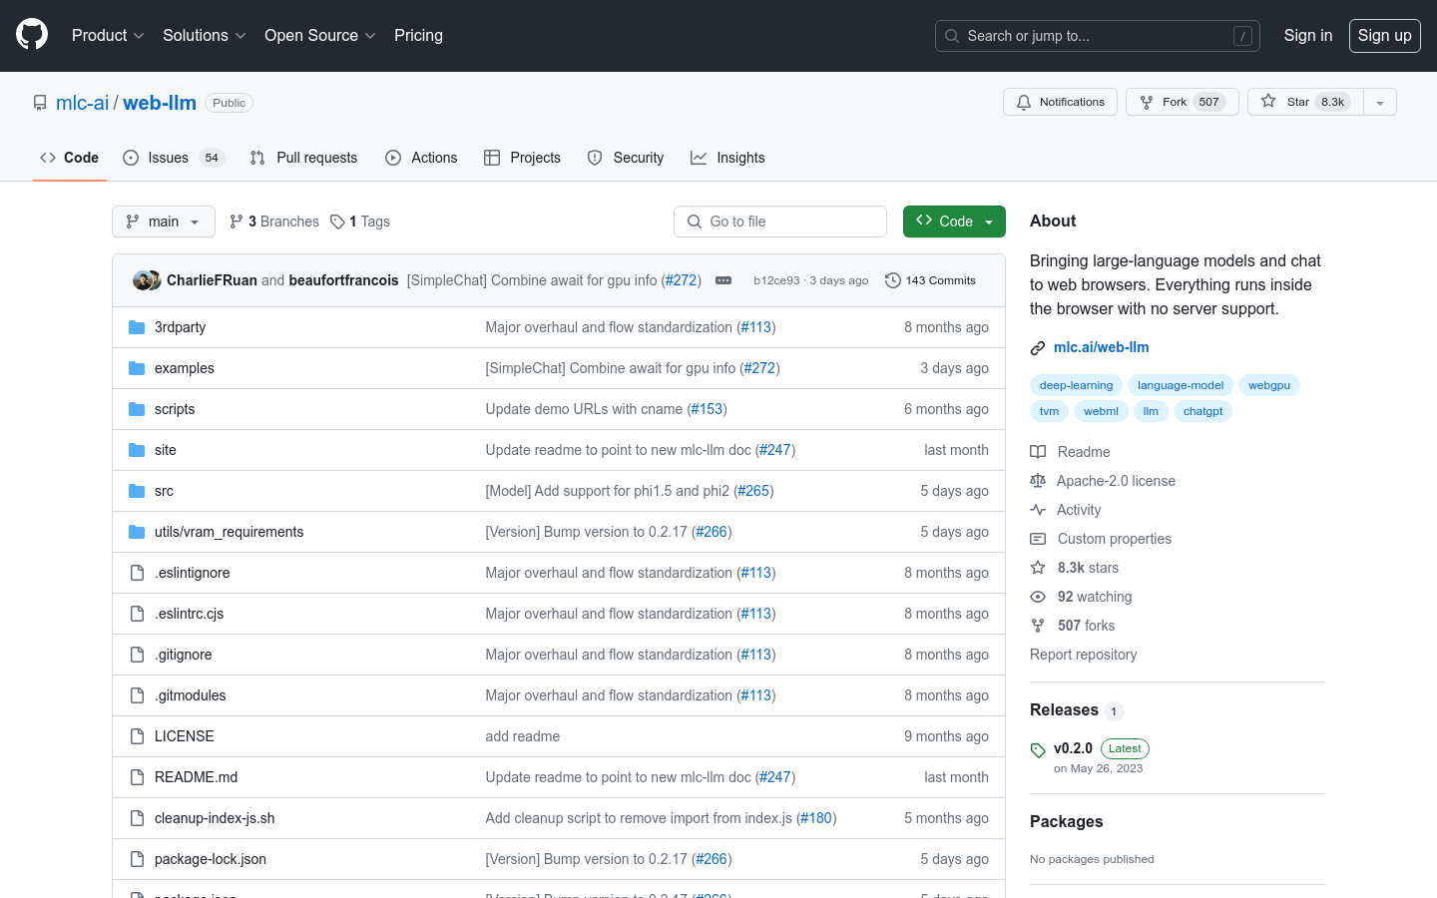Open the src folder icon
The image size is (1437, 898).
(x=137, y=491)
